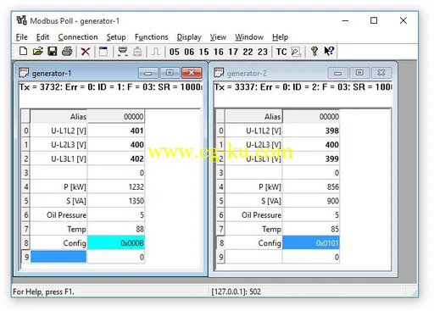
Task: Select the highlighted blue alias cell in row 9
Action: click(x=58, y=257)
